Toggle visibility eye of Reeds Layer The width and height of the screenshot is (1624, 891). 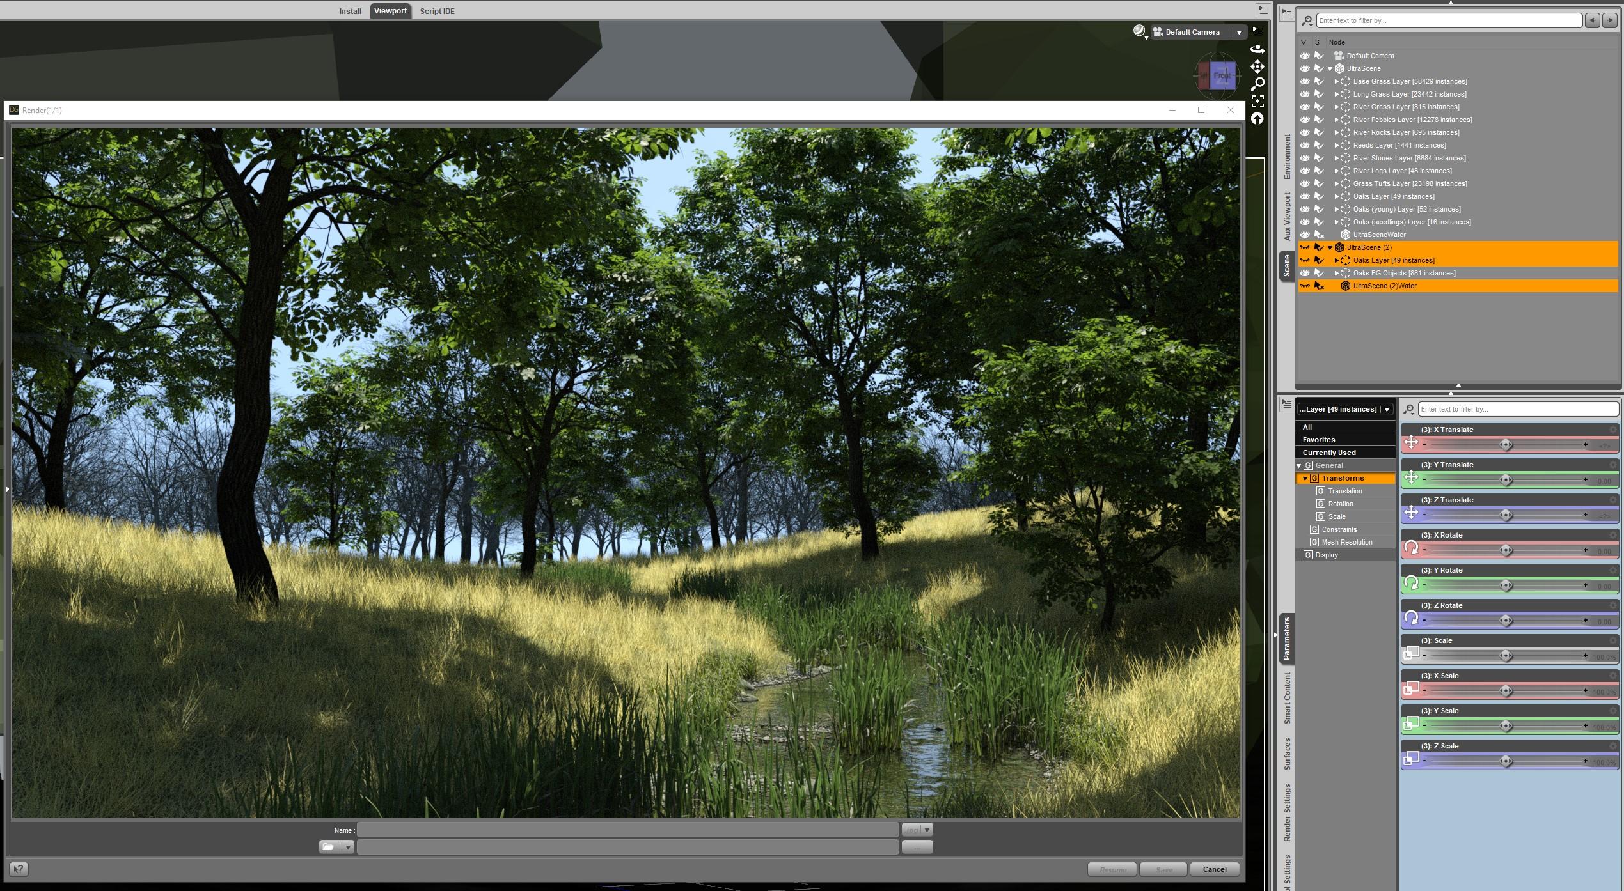point(1305,145)
